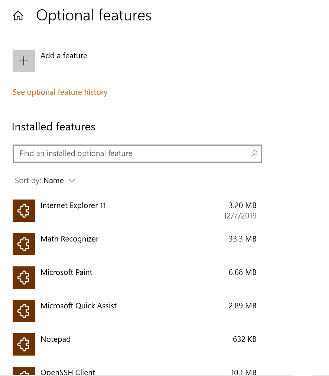Select the OpenSSH Client feature name

pyautogui.click(x=68, y=372)
